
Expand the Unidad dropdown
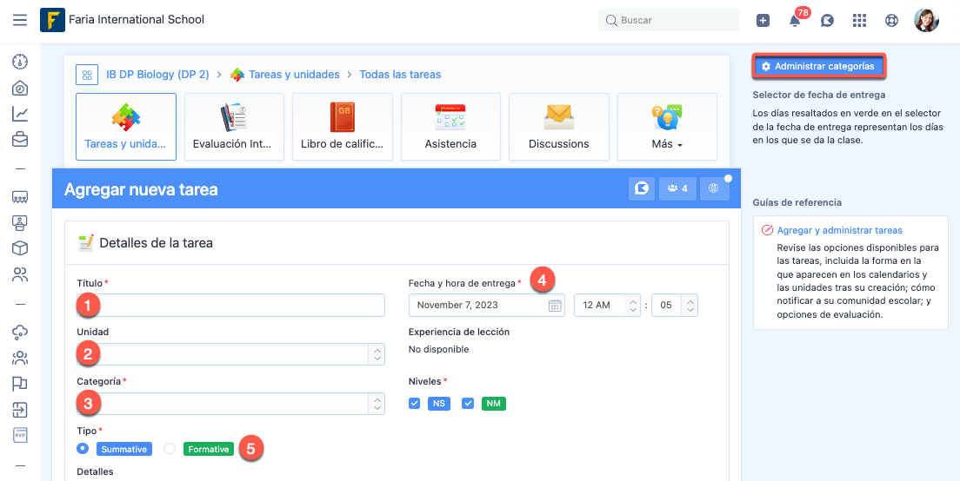pyautogui.click(x=377, y=354)
